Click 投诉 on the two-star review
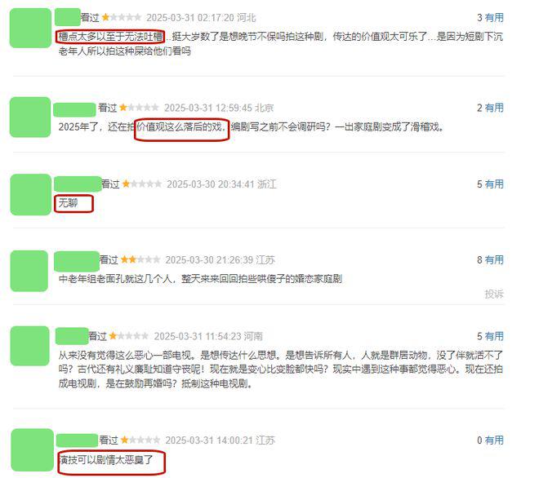Viewport: 539px width, 478px height. pyautogui.click(x=494, y=294)
